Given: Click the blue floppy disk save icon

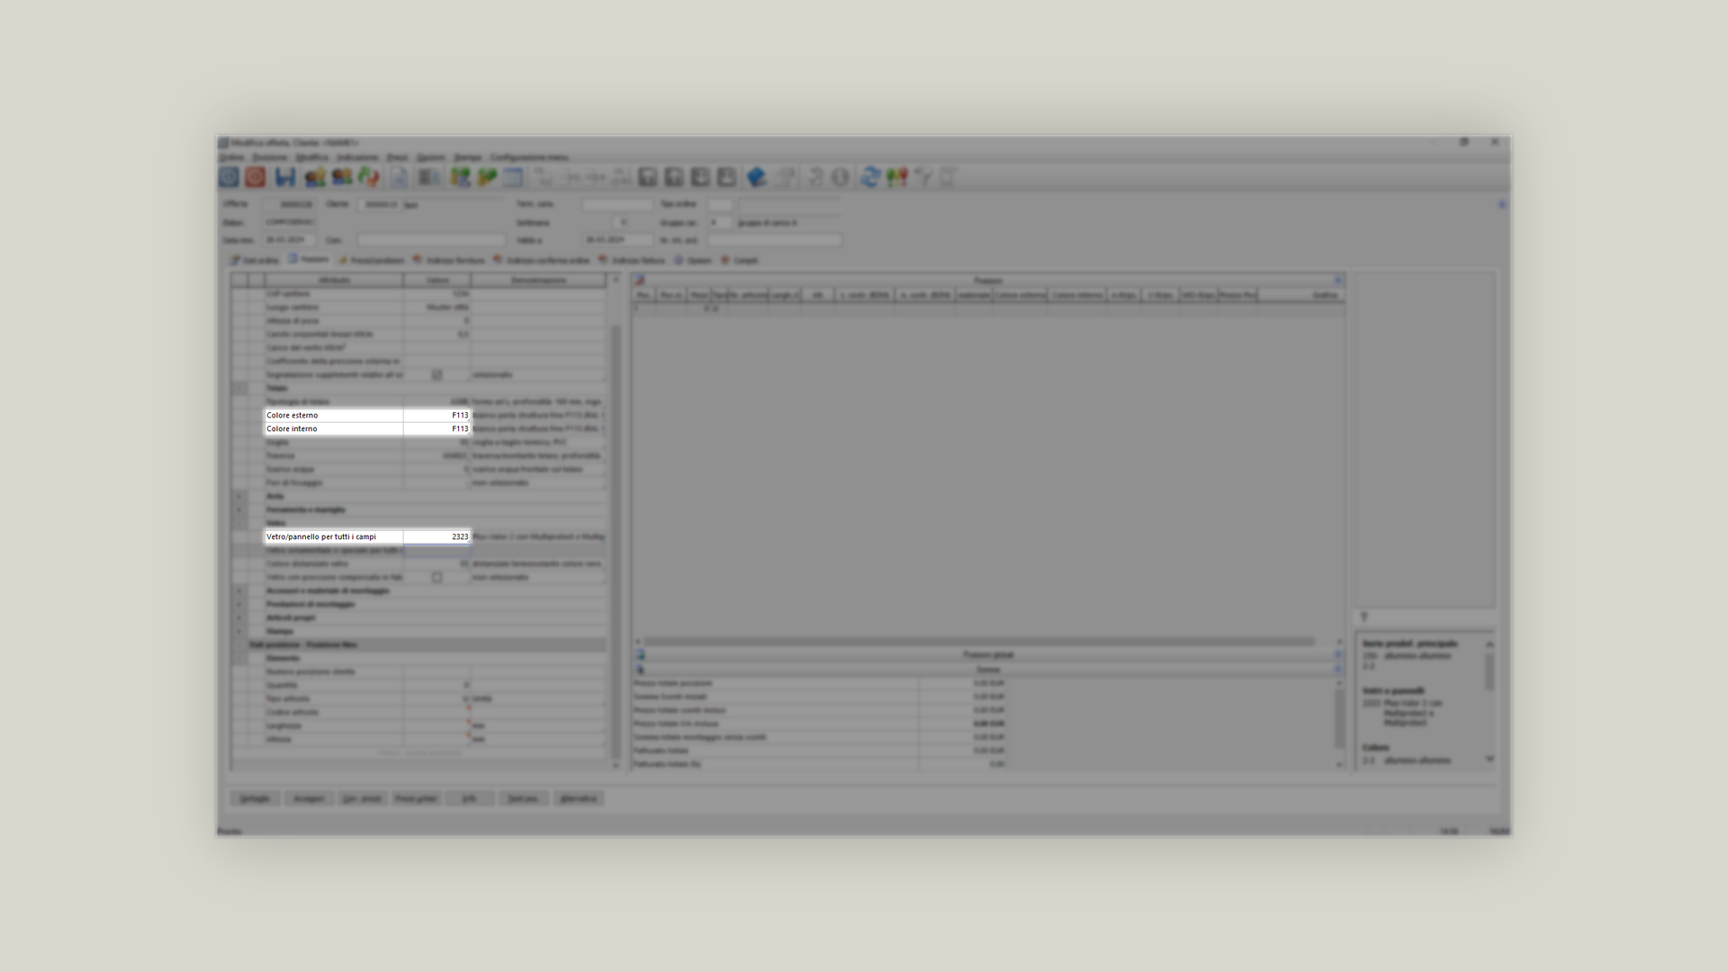Looking at the screenshot, I should (285, 177).
